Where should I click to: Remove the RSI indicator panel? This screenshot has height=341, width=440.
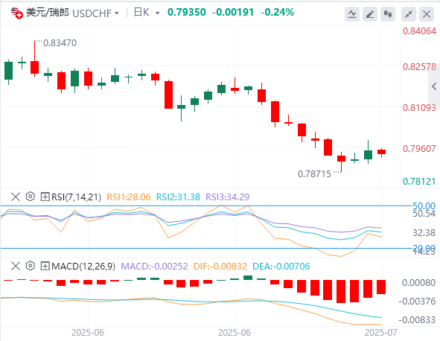tap(16, 197)
